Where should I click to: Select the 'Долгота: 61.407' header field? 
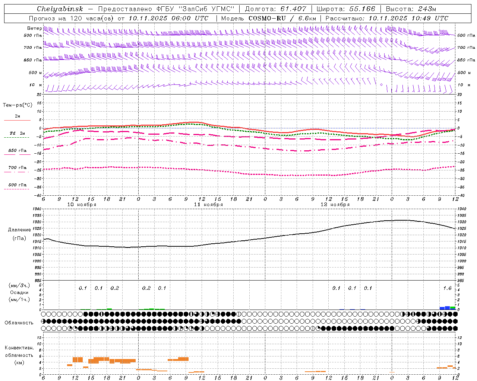click(275, 9)
